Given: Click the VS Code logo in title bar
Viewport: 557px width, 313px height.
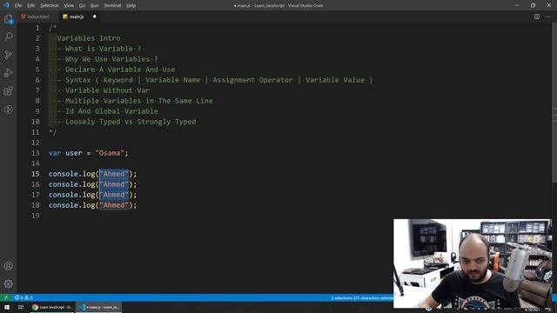Looking at the screenshot, I should pyautogui.click(x=6, y=5).
